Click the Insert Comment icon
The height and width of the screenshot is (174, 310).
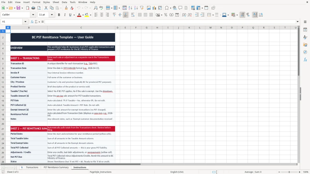pos(180,8)
